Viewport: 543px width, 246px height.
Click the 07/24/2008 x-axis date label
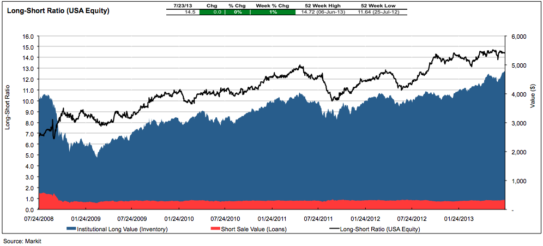pyautogui.click(x=39, y=219)
